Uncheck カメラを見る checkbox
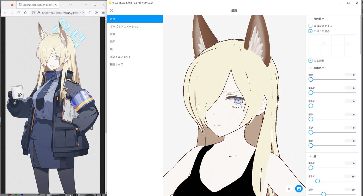Image resolution: width=363 pixels, height=196 pixels. (x=310, y=31)
